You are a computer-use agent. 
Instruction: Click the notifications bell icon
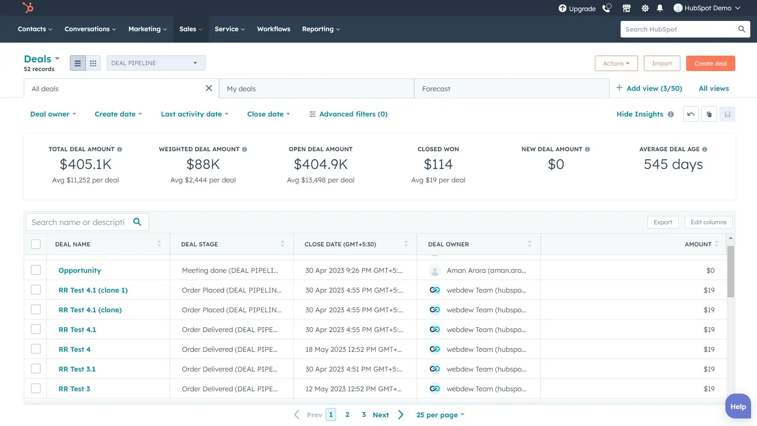click(x=659, y=8)
